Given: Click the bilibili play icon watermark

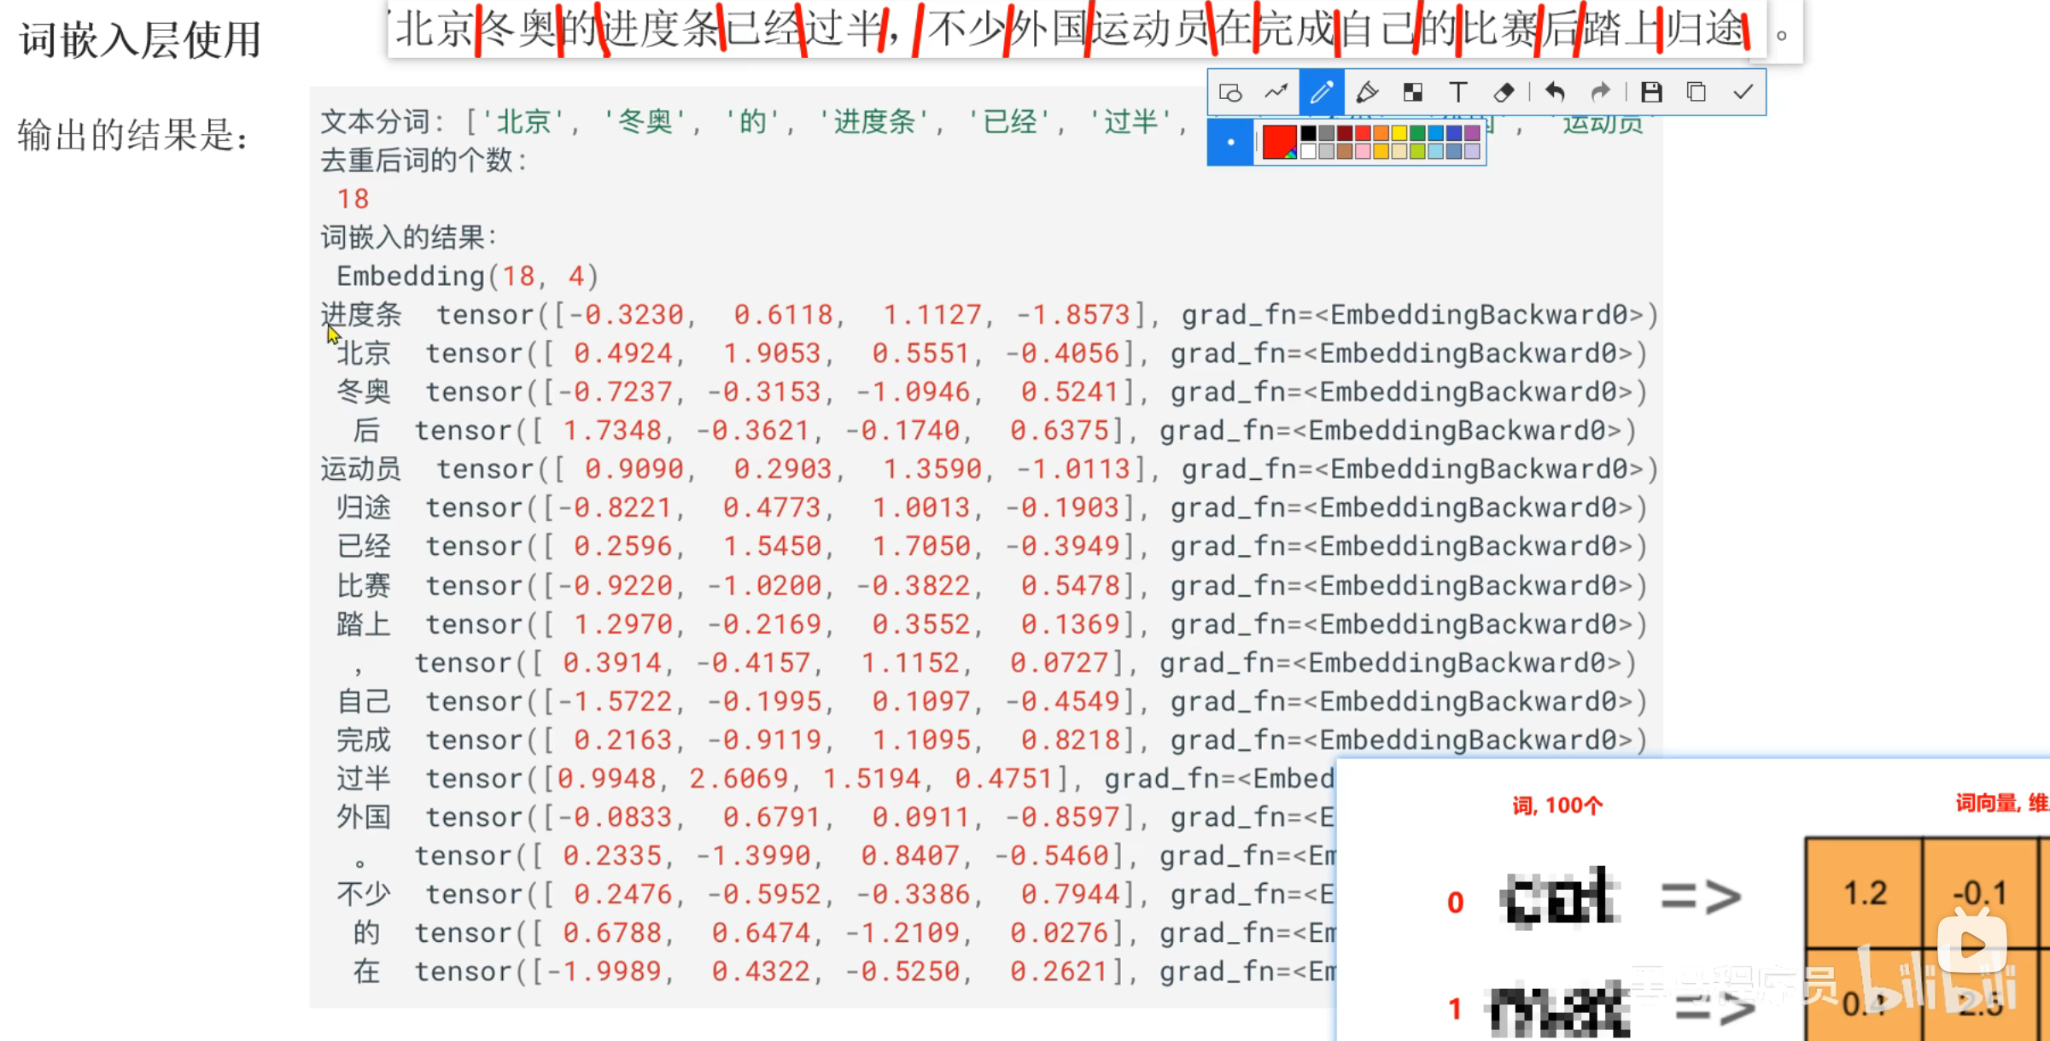Looking at the screenshot, I should (x=1971, y=943).
